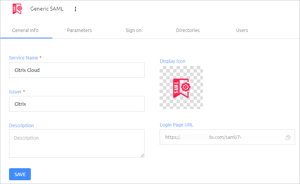Image resolution: width=300 pixels, height=184 pixels.
Task: Select the Login Page URL field
Action: [x=227, y=137]
